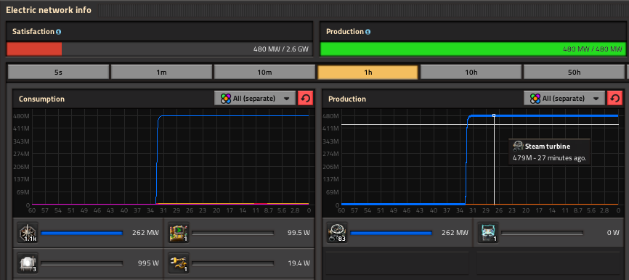Screen dimensions: 629x280
Task: Click the Satisfaction heading label
Action: tap(33, 32)
